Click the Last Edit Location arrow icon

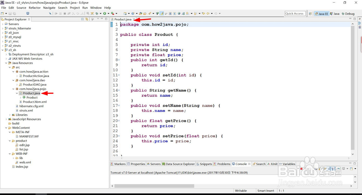tap(203, 14)
